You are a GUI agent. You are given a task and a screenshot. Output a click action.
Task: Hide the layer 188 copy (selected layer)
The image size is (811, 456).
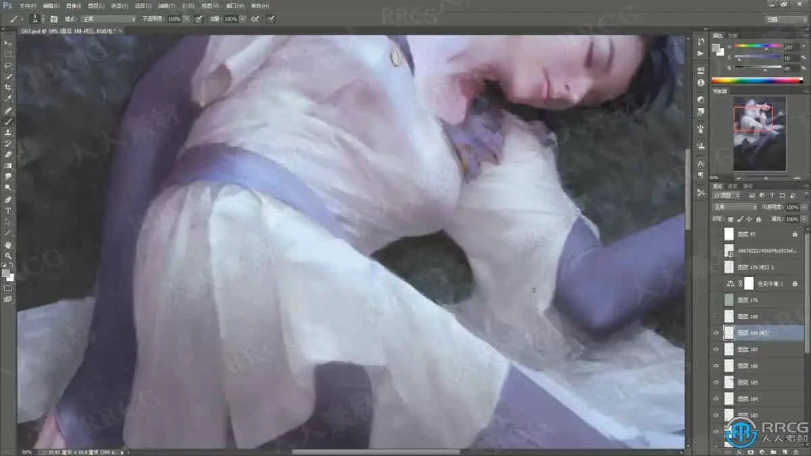[x=716, y=333]
